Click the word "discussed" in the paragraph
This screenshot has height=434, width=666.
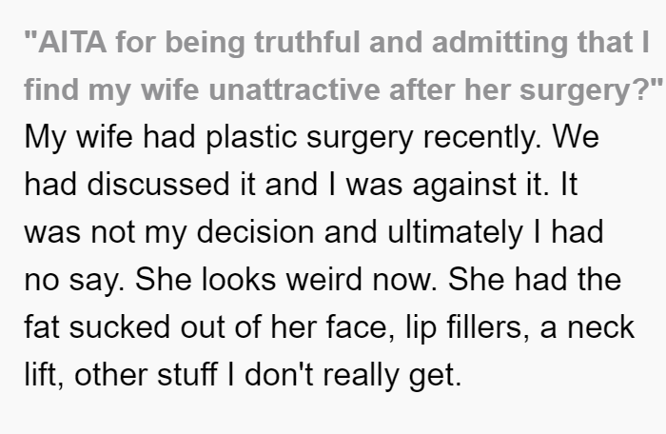[x=159, y=184]
